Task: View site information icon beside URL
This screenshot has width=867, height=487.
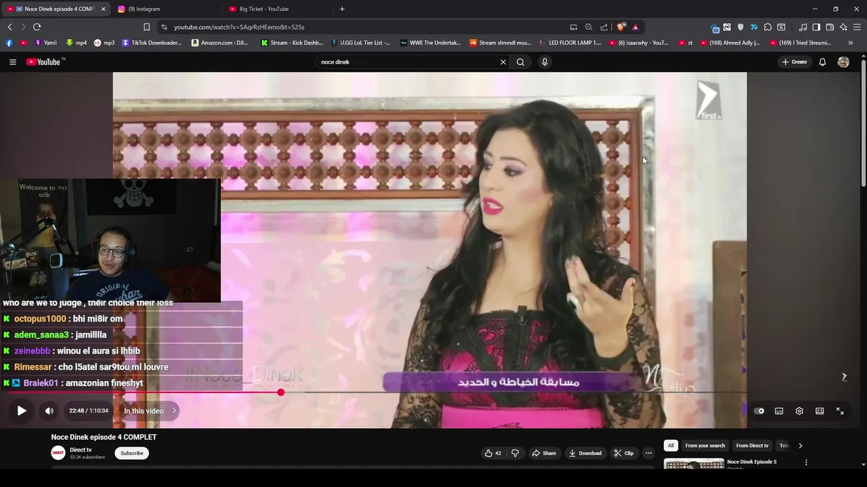Action: click(164, 27)
